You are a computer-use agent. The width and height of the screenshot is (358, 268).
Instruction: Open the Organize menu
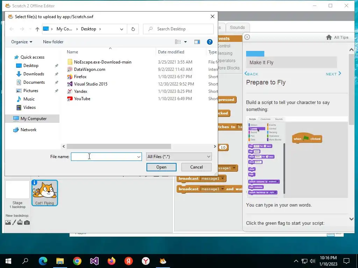[x=22, y=42]
